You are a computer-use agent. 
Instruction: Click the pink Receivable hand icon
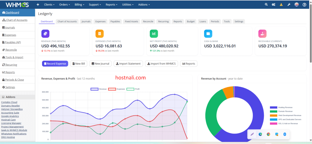pyautogui.click(x=262, y=33)
